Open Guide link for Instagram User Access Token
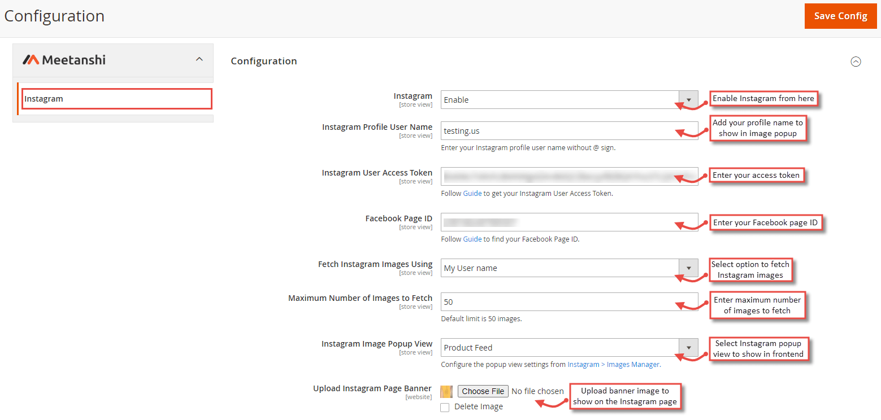 472,193
